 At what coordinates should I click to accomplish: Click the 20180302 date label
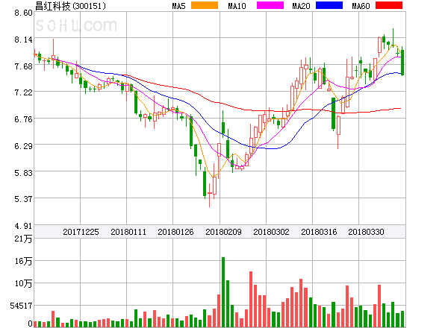point(271,232)
